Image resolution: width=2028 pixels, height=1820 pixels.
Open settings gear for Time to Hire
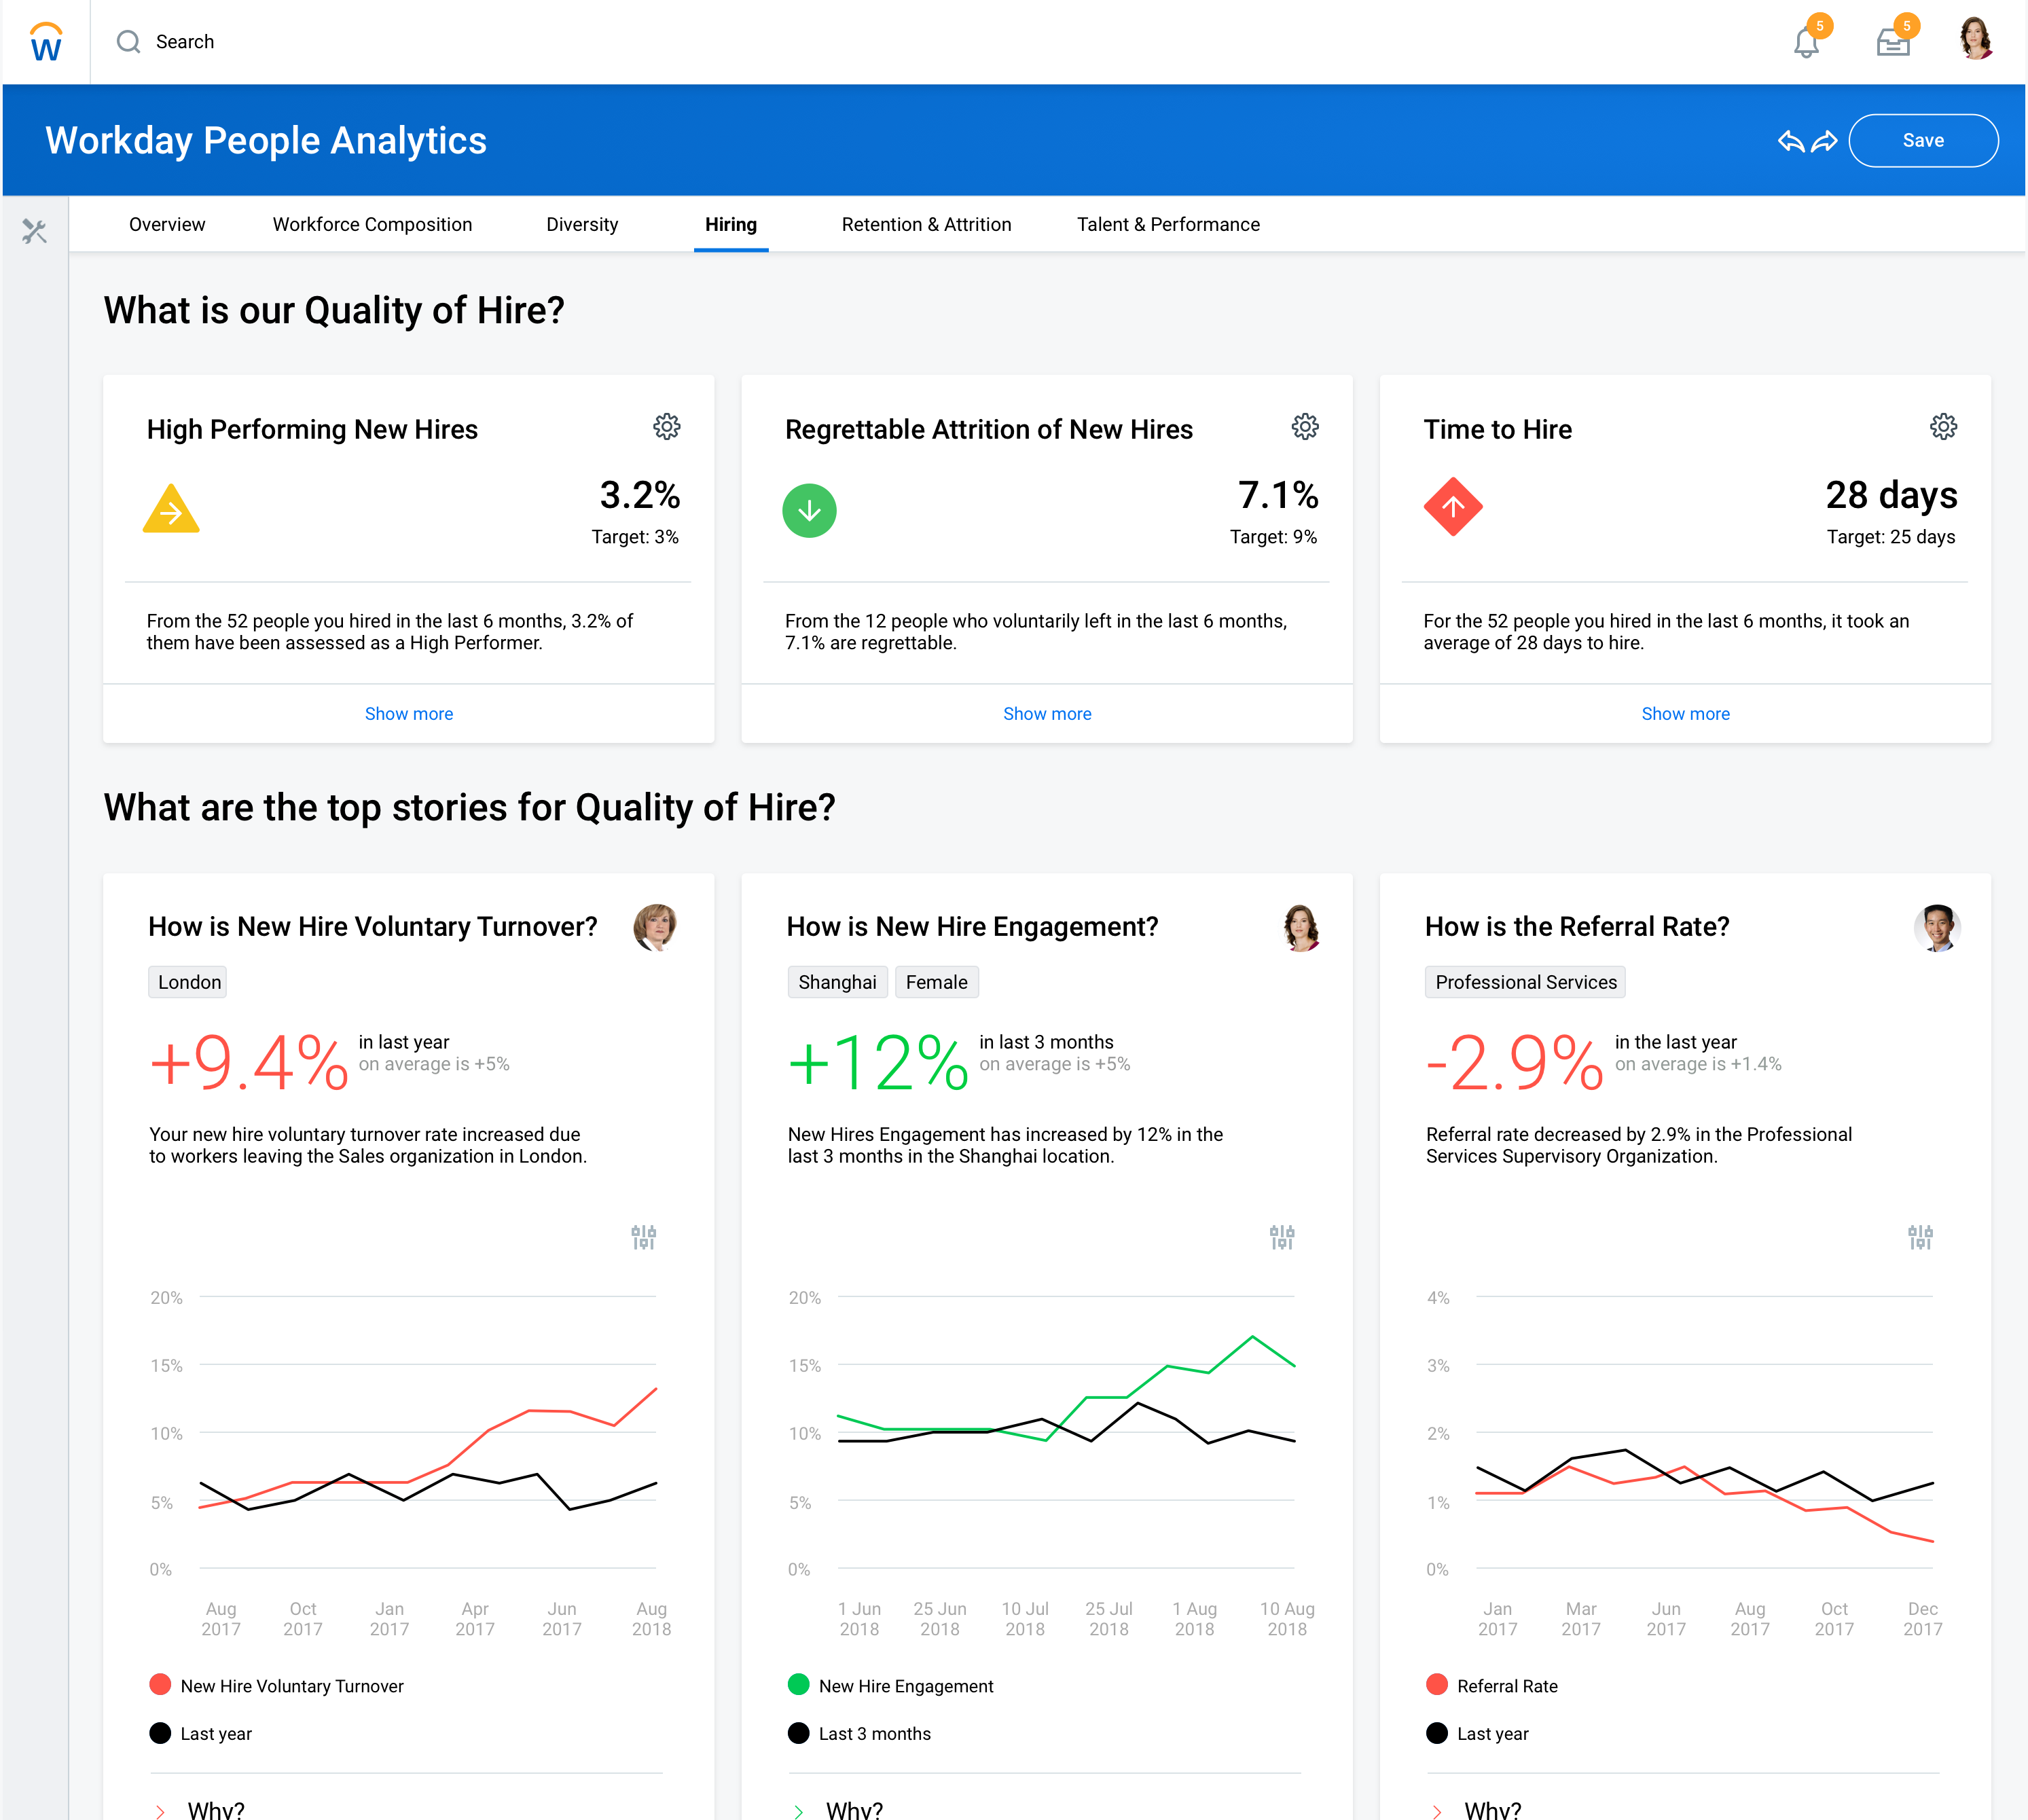[1943, 427]
